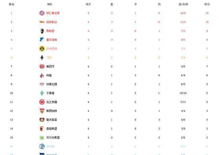Click the Wolfsburg green W logo
The image size is (219, 155).
click(42, 138)
